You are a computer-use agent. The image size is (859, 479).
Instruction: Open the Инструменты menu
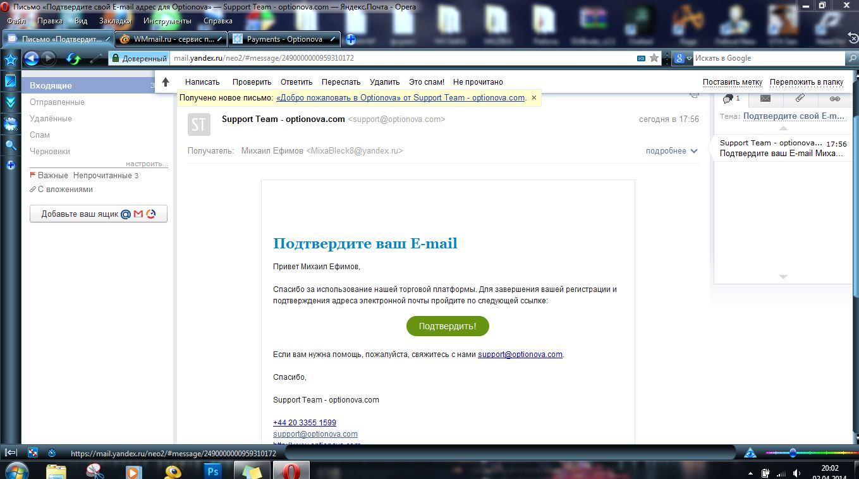click(168, 21)
